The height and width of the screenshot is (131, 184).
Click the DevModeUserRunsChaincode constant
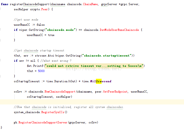click(119, 30)
